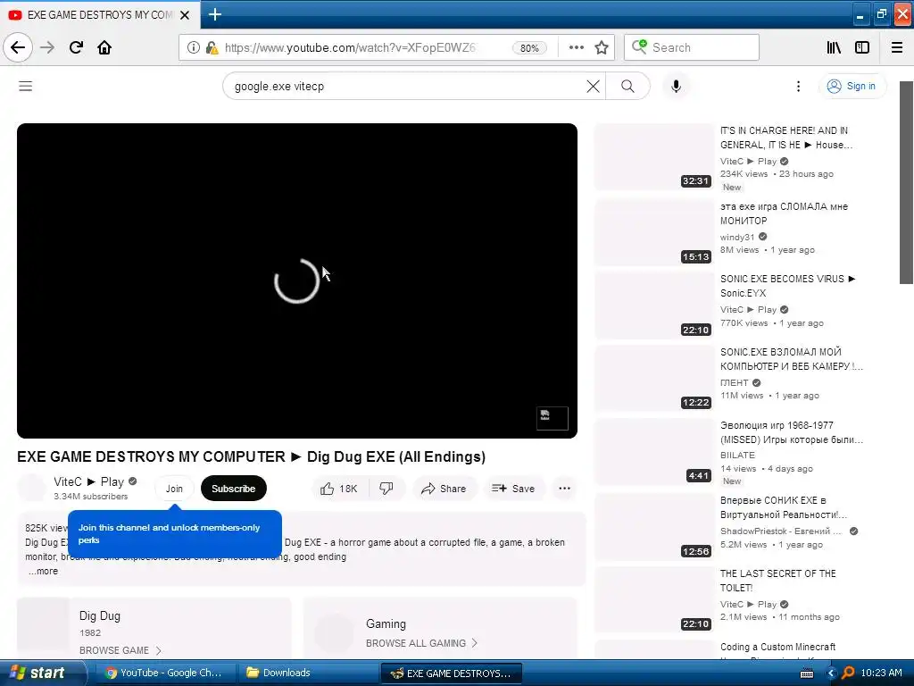Reload the current page

76,47
